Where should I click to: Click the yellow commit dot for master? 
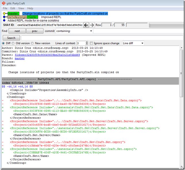tap(4, 13)
